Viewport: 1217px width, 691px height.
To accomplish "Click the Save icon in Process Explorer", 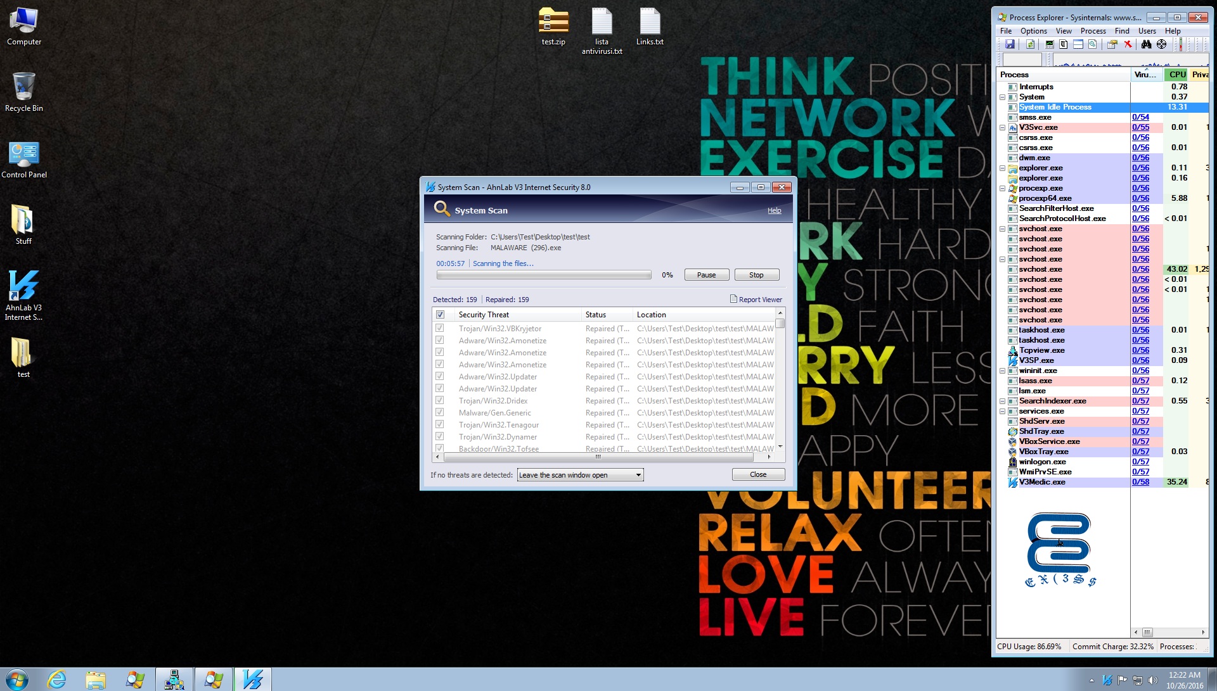I will coord(1010,44).
